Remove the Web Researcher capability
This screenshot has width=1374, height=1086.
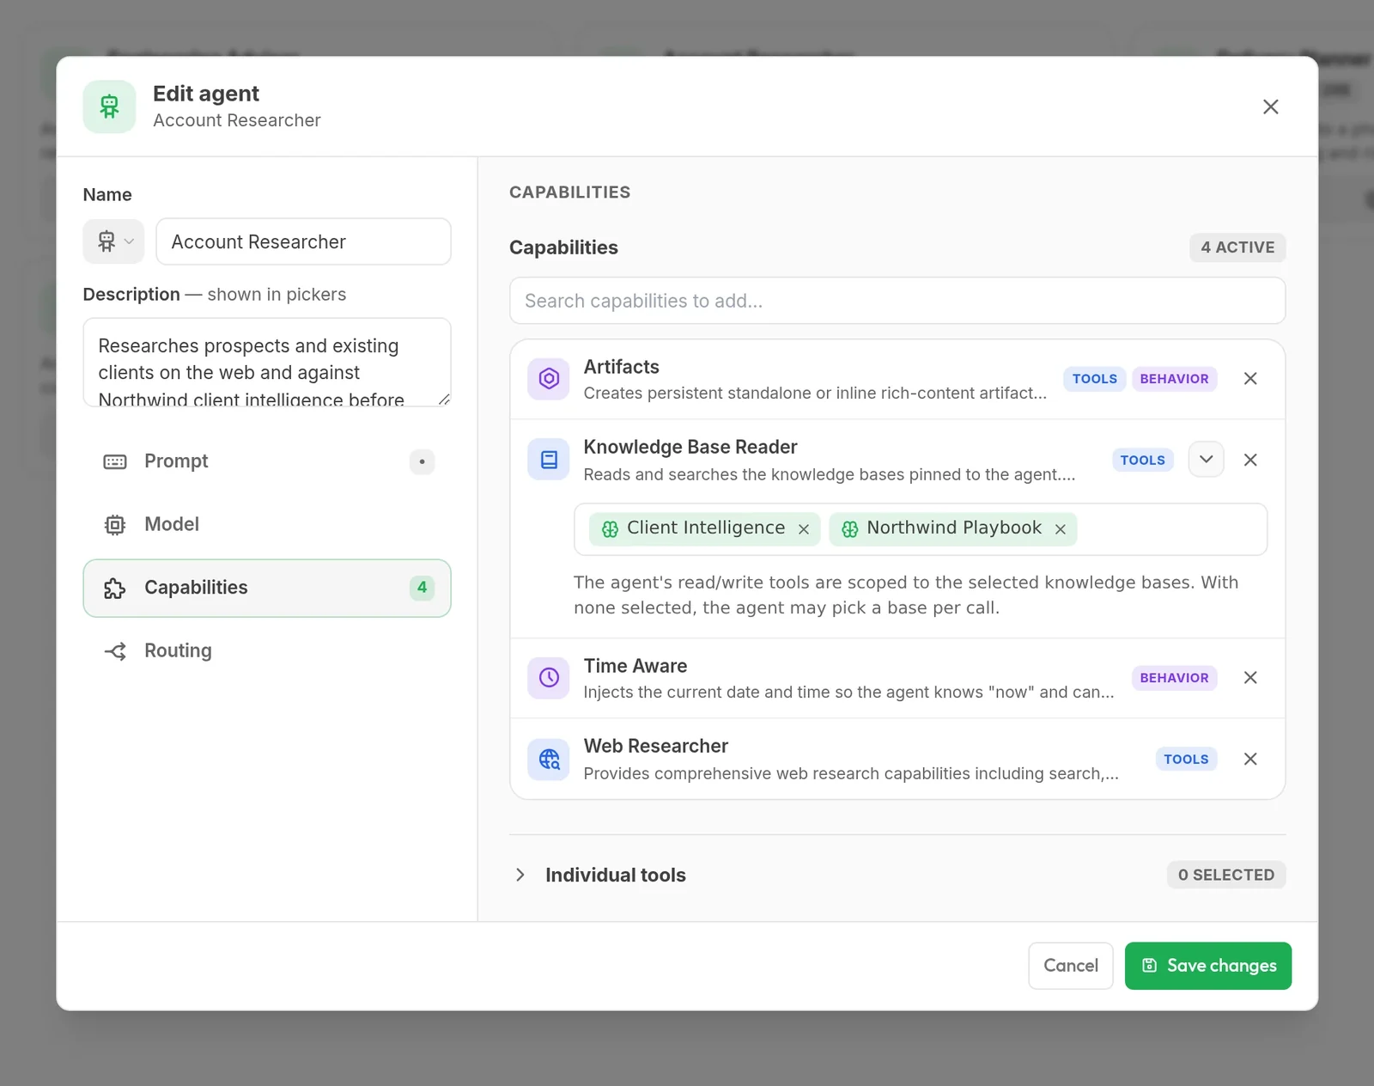click(x=1250, y=759)
